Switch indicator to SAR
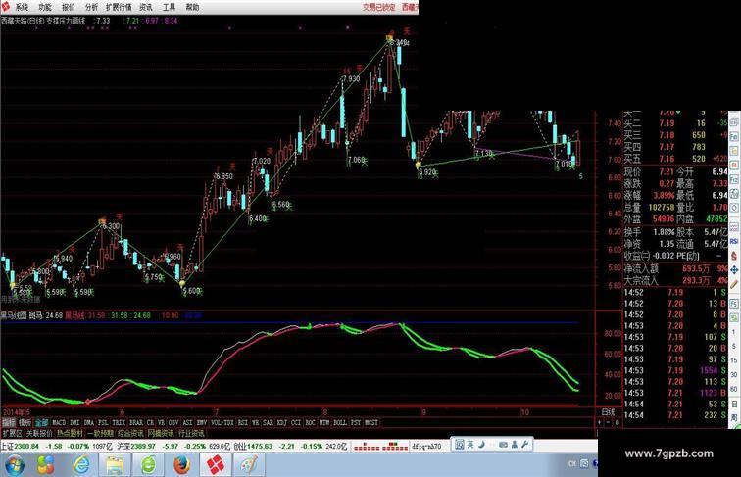 [x=268, y=423]
